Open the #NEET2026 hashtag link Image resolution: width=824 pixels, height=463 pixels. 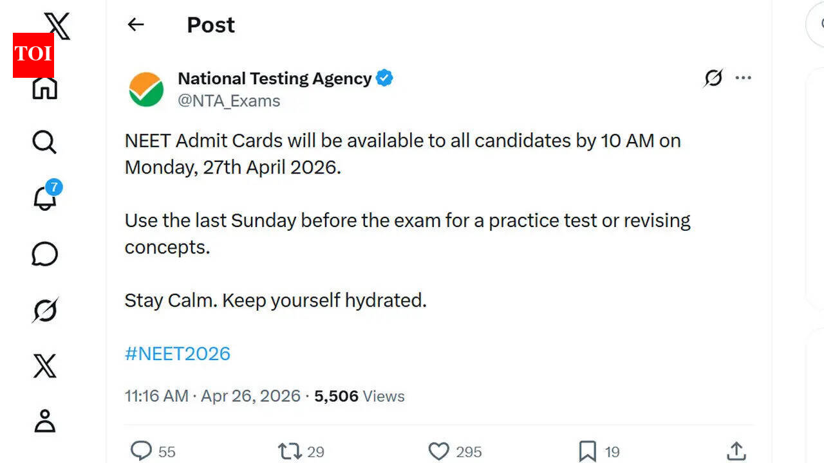point(178,353)
